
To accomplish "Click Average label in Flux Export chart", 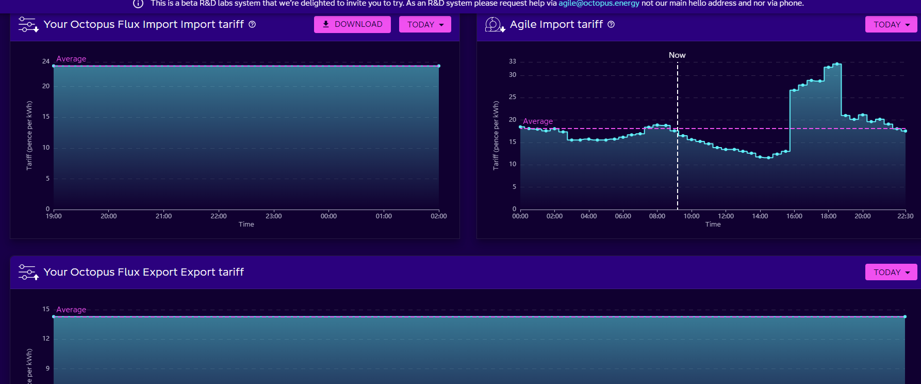I will 71,310.
